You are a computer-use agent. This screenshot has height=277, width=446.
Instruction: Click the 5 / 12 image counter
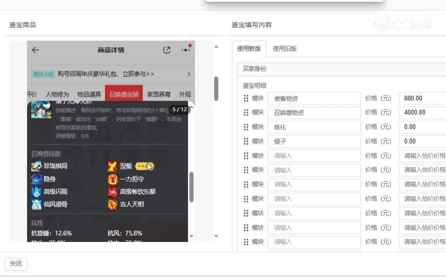point(180,110)
